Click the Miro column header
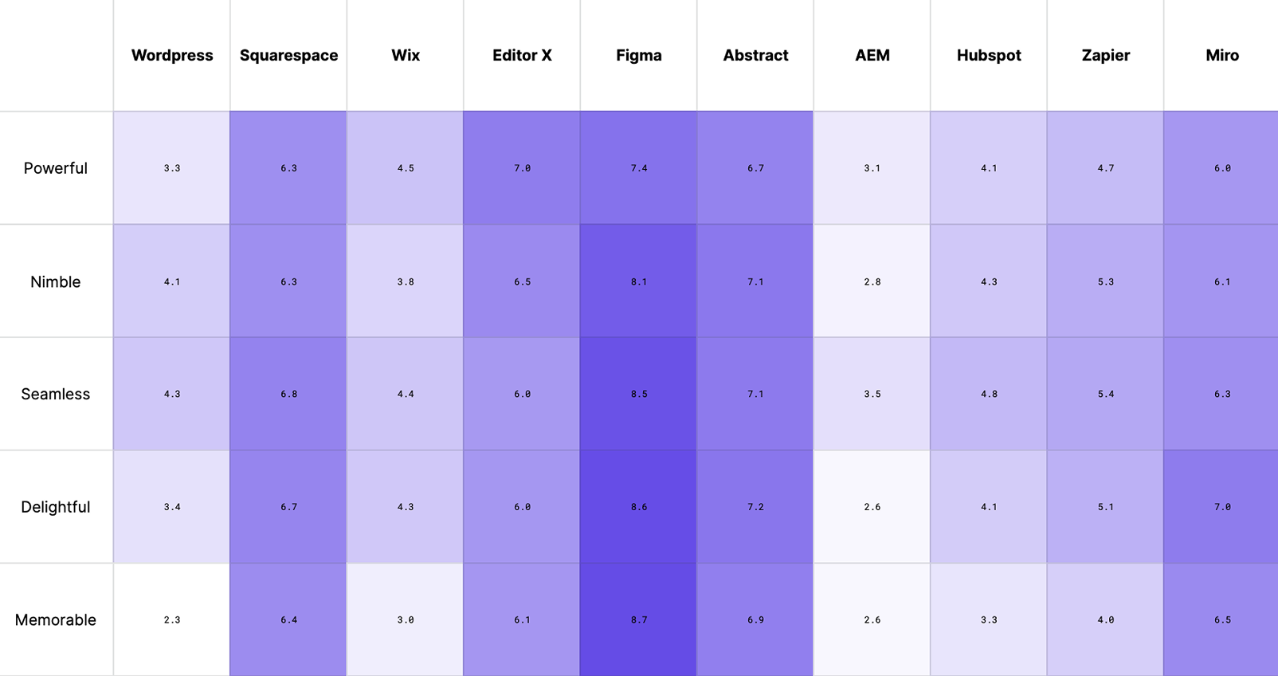The image size is (1278, 676). coord(1222,55)
